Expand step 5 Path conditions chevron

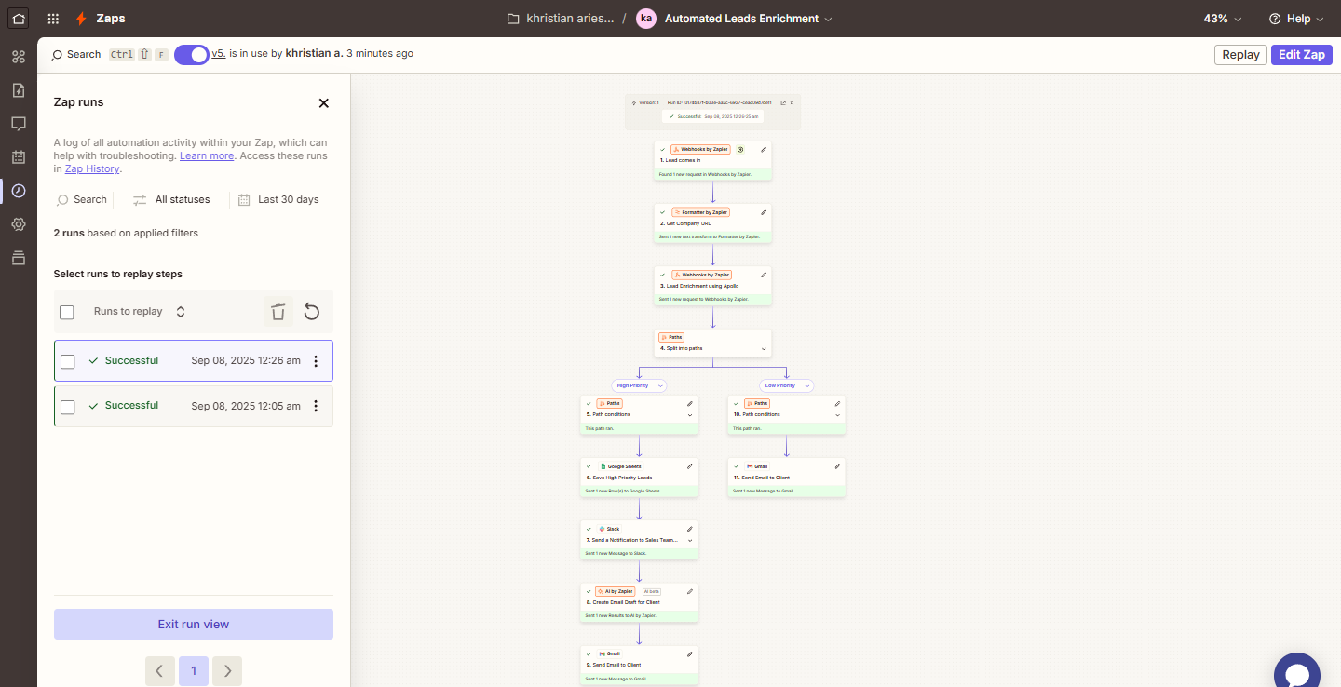690,415
